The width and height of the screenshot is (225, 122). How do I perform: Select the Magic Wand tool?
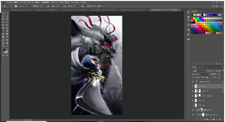[x=7, y=16]
